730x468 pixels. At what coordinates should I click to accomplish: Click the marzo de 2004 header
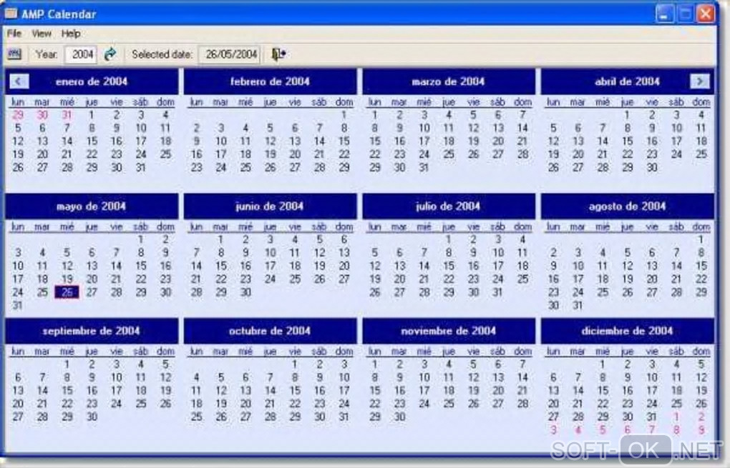[448, 81]
